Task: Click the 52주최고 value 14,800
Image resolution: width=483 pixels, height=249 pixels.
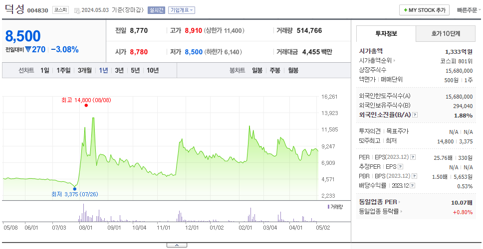Action: pyautogui.click(x=446, y=141)
